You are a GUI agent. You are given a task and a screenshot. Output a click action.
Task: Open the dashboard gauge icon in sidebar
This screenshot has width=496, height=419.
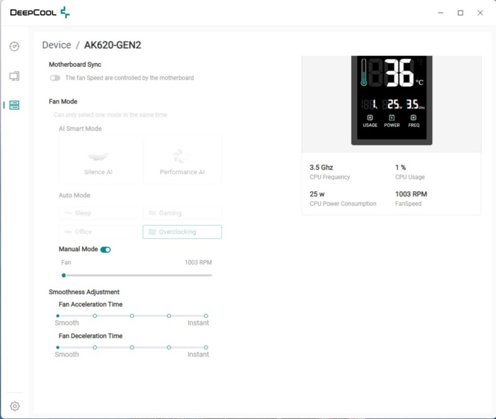pos(14,46)
